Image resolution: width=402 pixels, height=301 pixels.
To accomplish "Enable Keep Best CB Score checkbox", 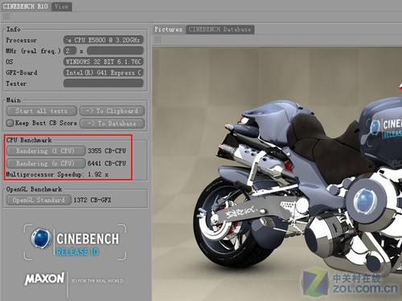I will coord(10,123).
